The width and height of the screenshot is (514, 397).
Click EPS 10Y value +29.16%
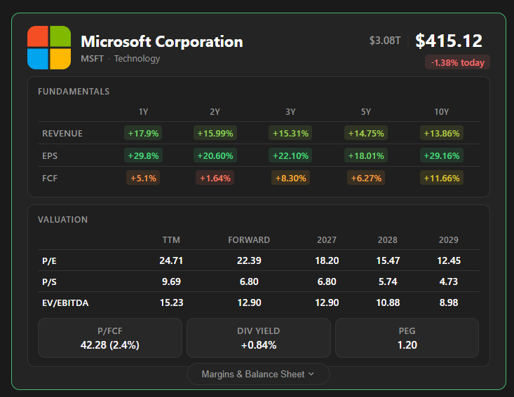click(x=442, y=155)
